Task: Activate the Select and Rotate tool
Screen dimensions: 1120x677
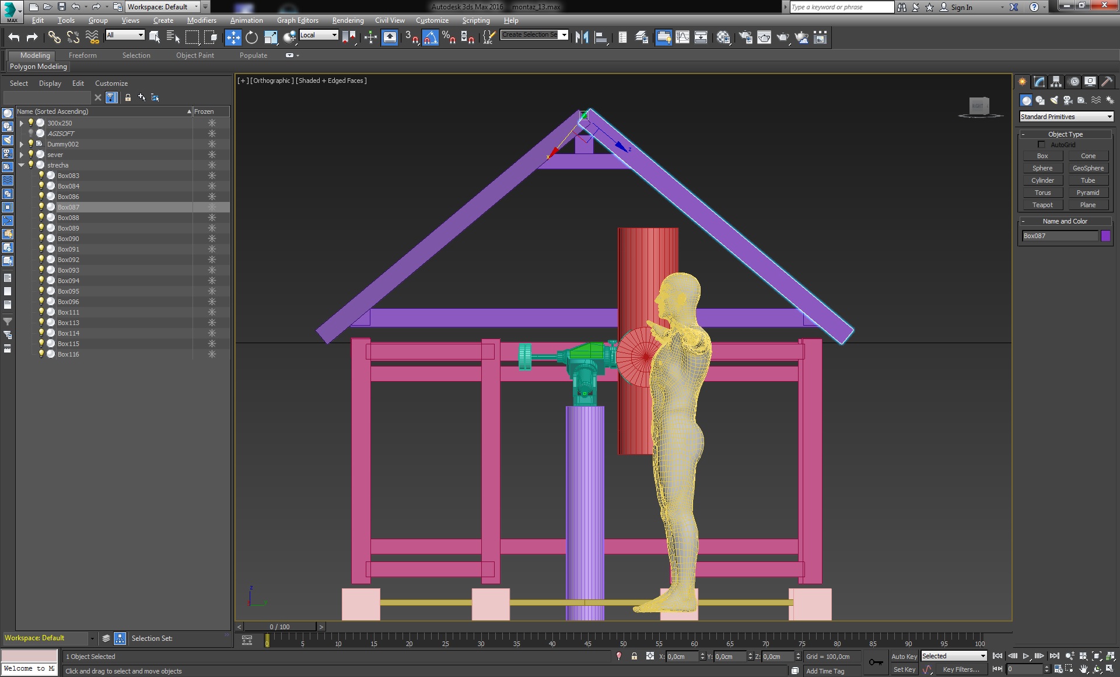Action: coord(251,37)
